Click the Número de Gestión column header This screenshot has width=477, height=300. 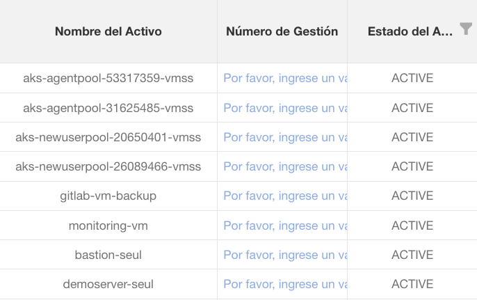[x=282, y=31]
